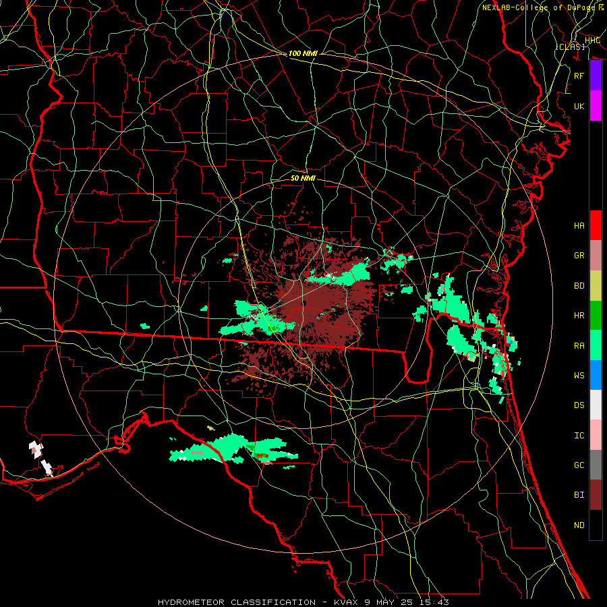Click the DS white legend swatch
607x607 pixels.
click(596, 405)
